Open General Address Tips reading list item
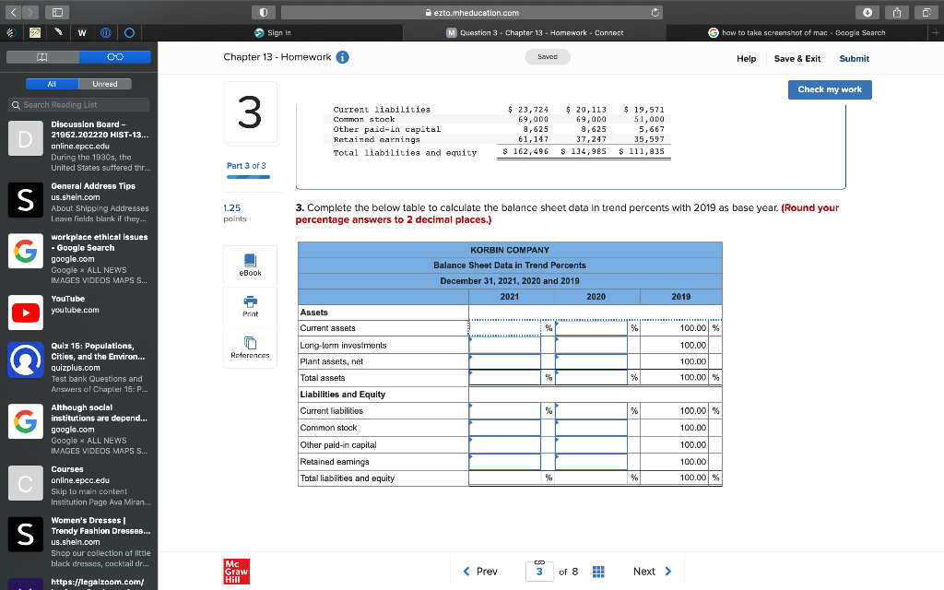944x590 pixels. click(x=79, y=202)
